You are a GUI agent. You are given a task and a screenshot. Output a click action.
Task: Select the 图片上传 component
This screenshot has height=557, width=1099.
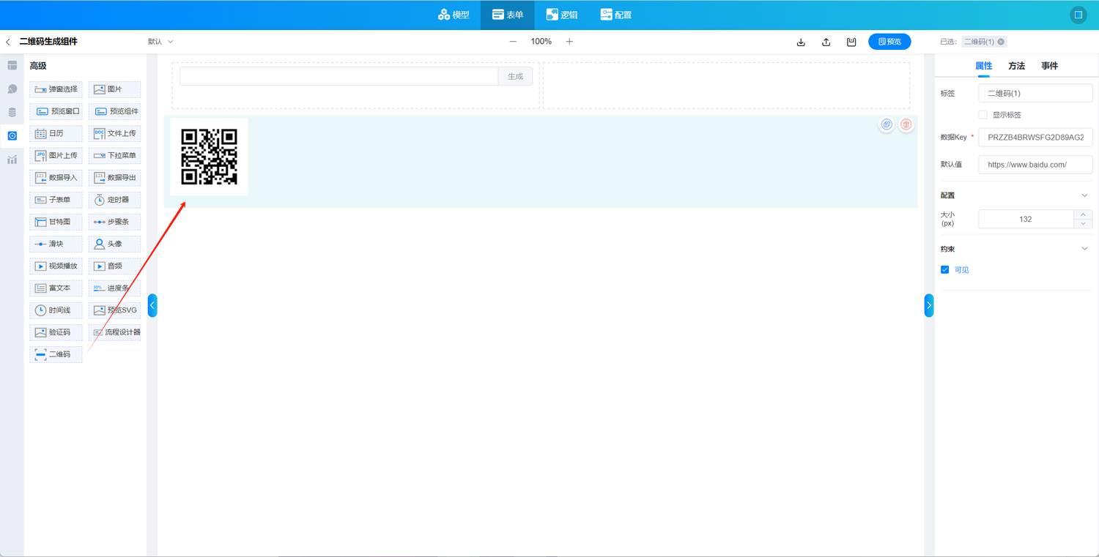click(56, 155)
